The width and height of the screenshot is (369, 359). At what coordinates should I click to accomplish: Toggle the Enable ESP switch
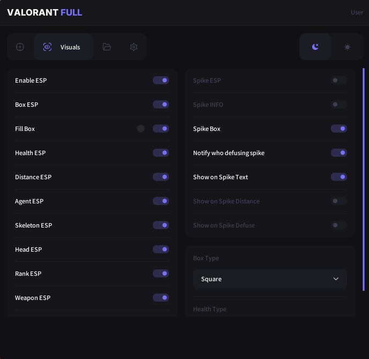(161, 80)
